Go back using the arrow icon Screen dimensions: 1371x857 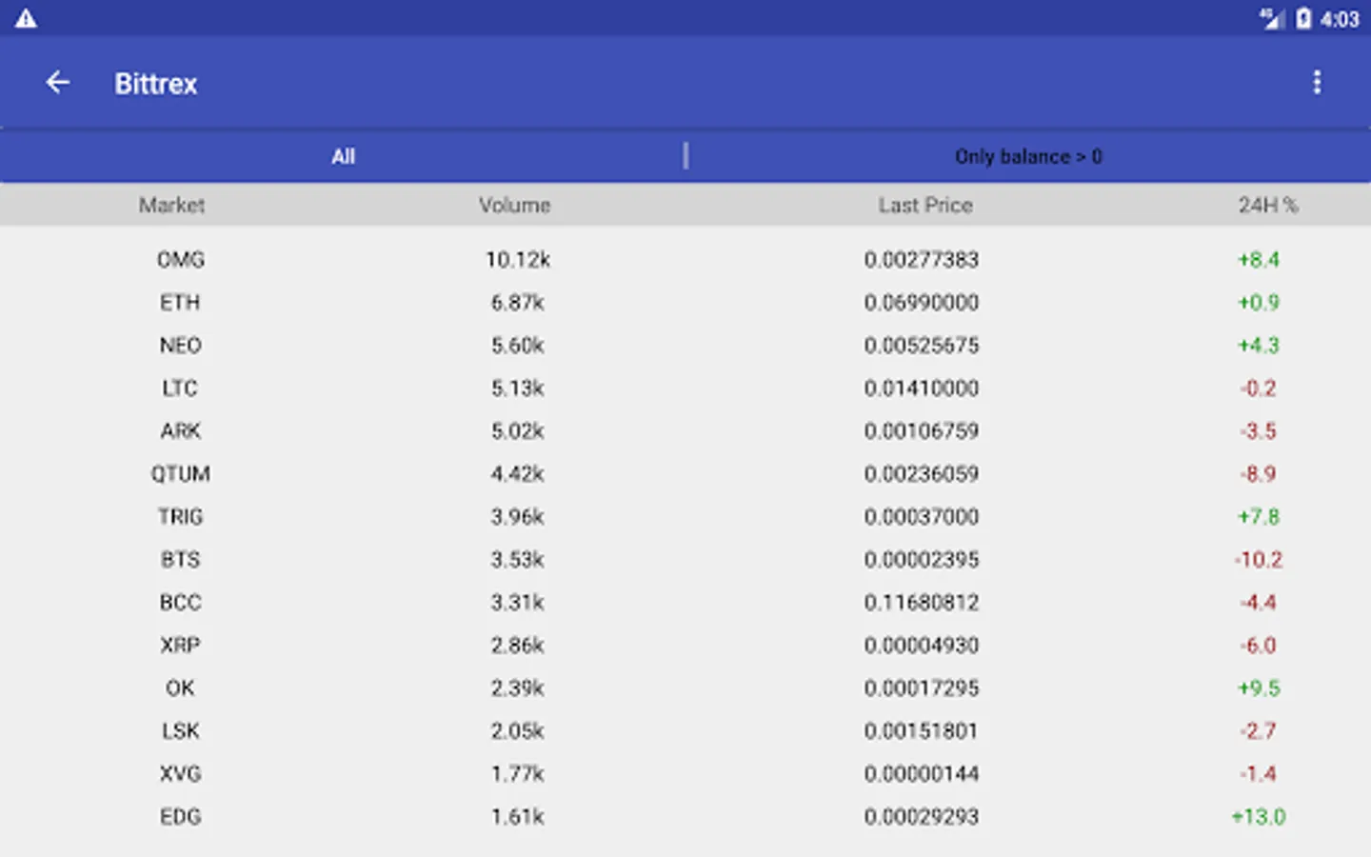tap(58, 83)
